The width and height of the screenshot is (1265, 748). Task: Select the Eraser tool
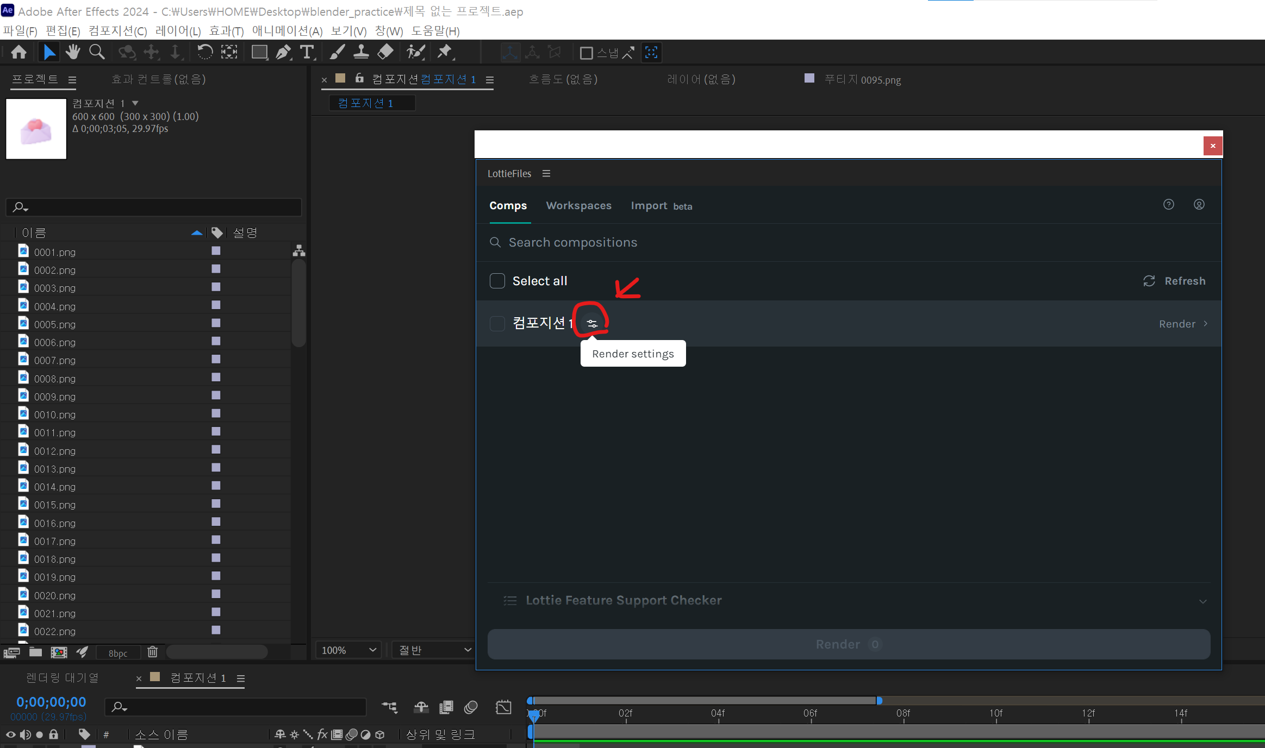(385, 52)
